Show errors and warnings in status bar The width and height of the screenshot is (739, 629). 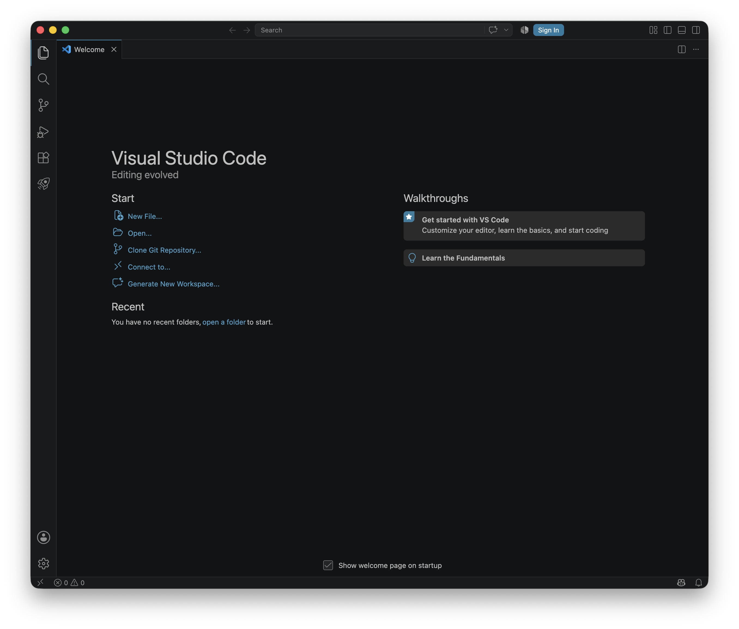click(x=69, y=583)
